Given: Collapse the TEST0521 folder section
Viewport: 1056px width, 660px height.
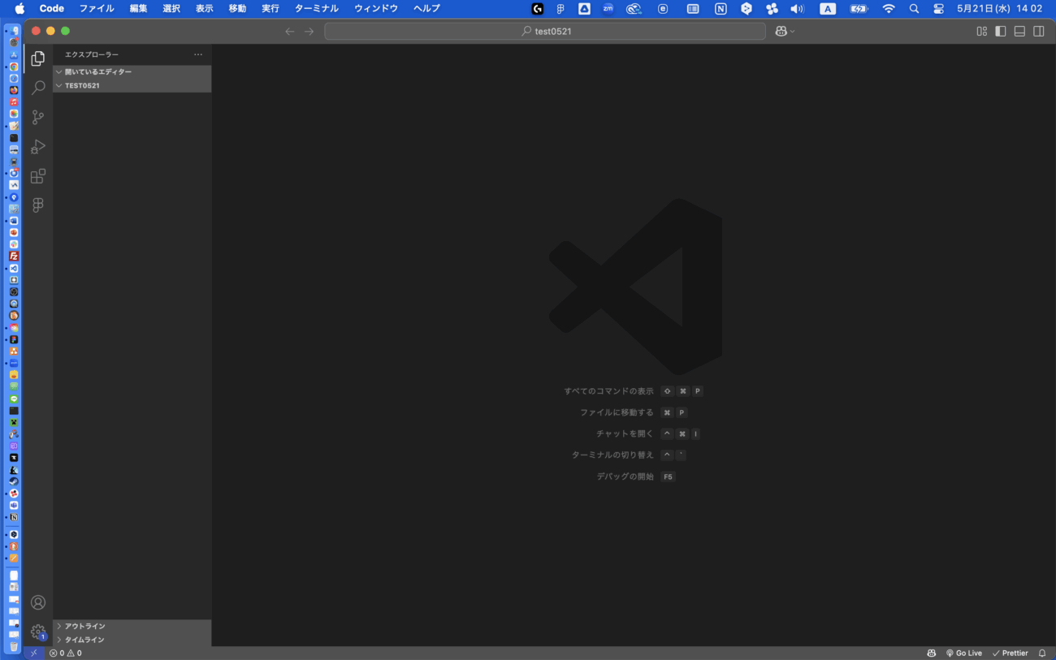Looking at the screenshot, I should 82,85.
